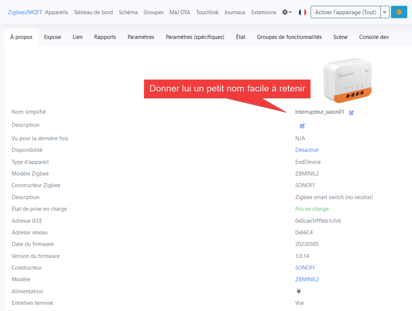Click the Disponibilité label
The image size is (412, 311).
click(27, 150)
